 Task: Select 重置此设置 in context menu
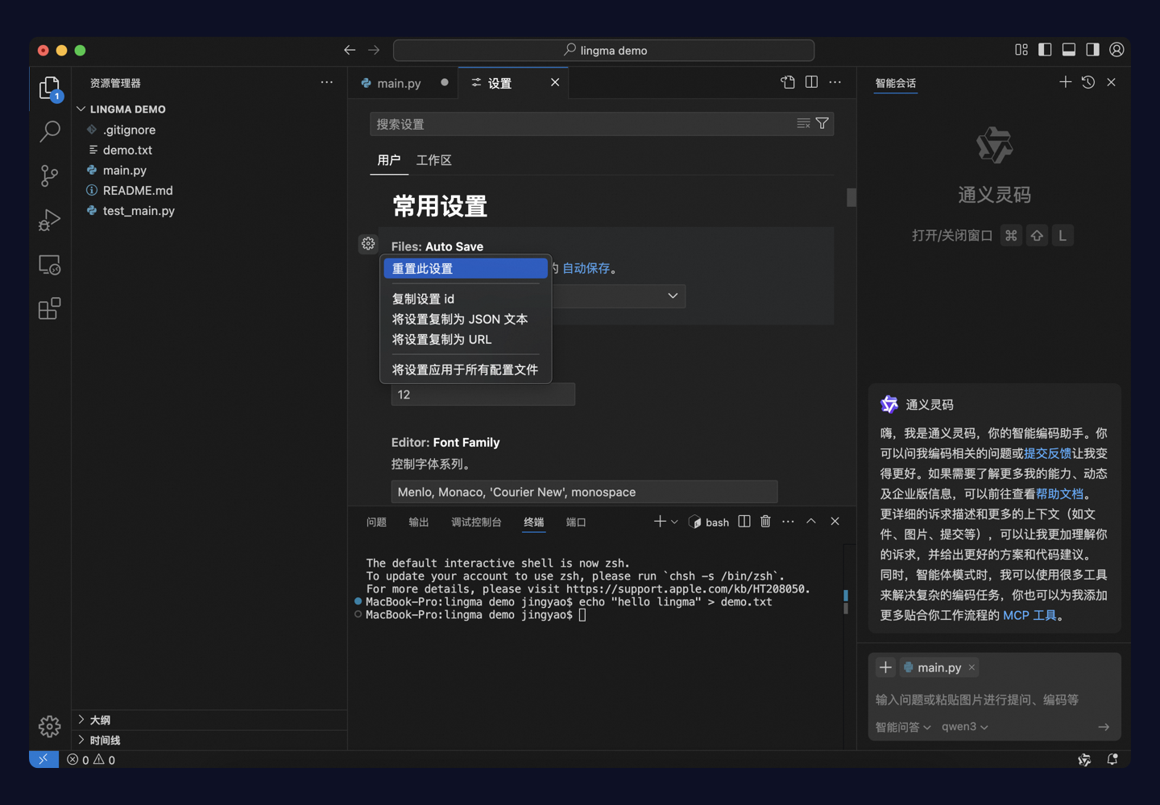tap(466, 268)
